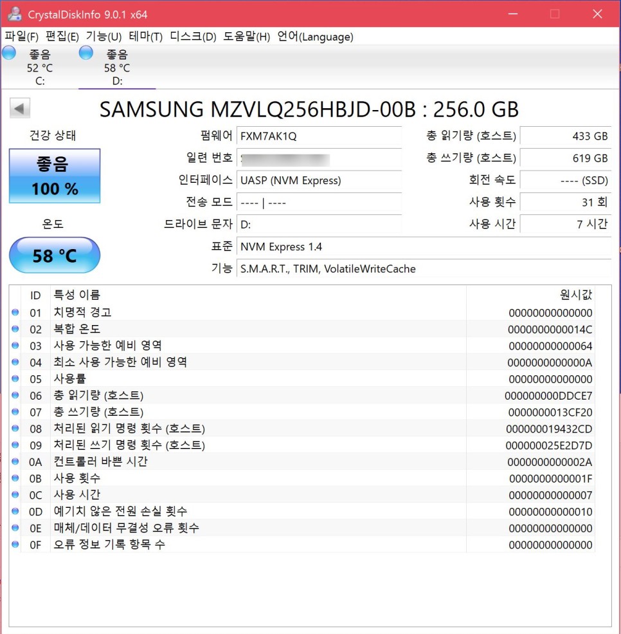Click the SAMSUNG MZVLQ256HBJD-00B model title
621x634 pixels.
[x=309, y=109]
